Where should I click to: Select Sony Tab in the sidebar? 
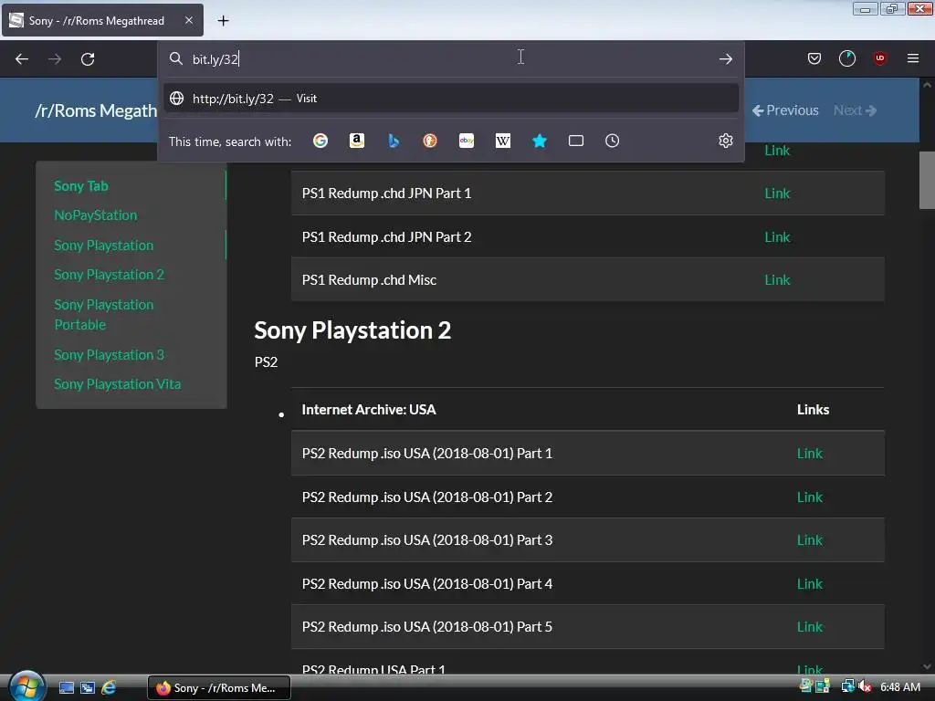pyautogui.click(x=81, y=186)
